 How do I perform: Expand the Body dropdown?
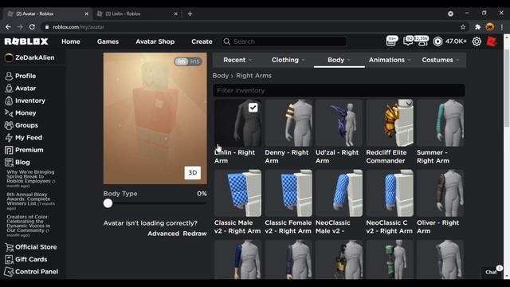(x=339, y=60)
